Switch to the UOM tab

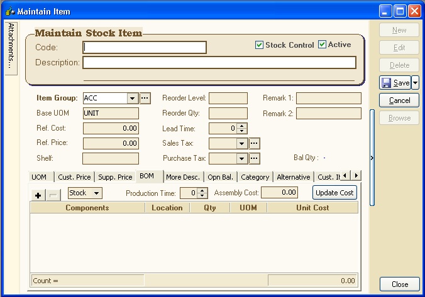point(39,177)
